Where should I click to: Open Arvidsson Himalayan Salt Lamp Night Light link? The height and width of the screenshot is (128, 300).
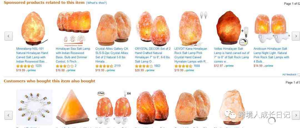coord(271,55)
